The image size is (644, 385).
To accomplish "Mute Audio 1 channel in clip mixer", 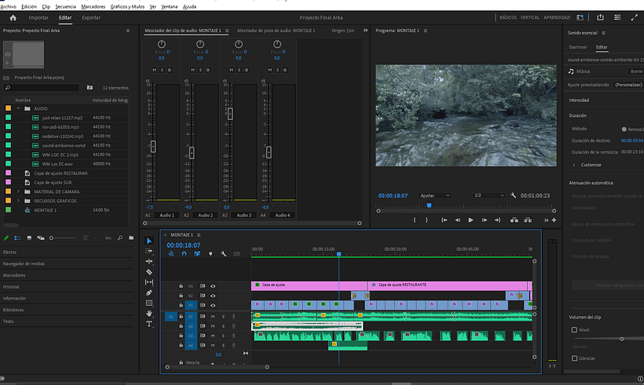I will [x=155, y=70].
